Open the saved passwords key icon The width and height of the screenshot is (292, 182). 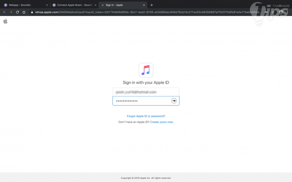tap(266, 12)
